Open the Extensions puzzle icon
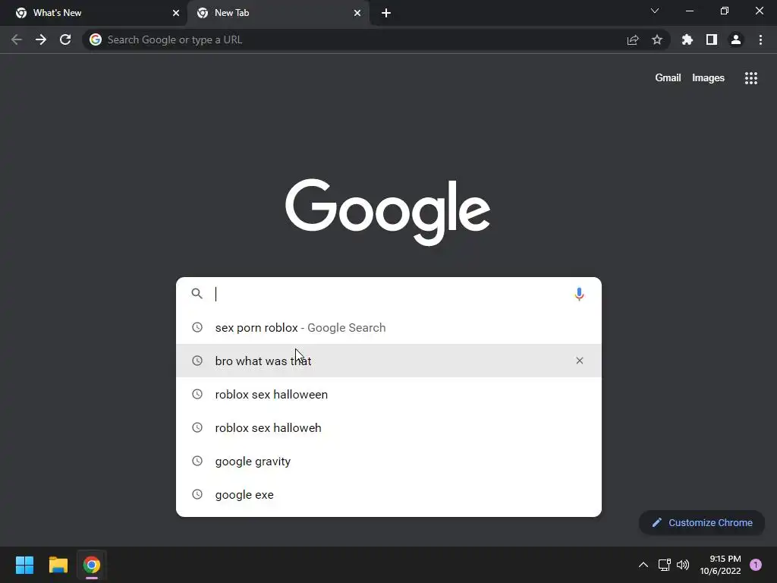777x583 pixels. [x=687, y=39]
